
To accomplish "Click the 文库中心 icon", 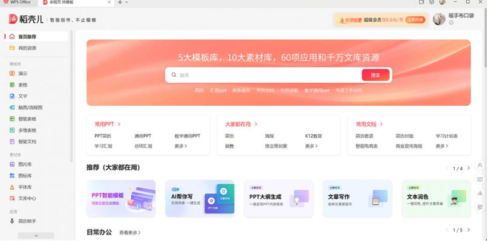I will pyautogui.click(x=12, y=198).
